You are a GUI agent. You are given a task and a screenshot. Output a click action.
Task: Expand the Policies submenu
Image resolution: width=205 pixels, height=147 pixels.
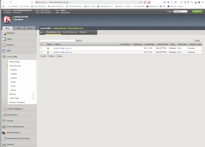coord(36,70)
